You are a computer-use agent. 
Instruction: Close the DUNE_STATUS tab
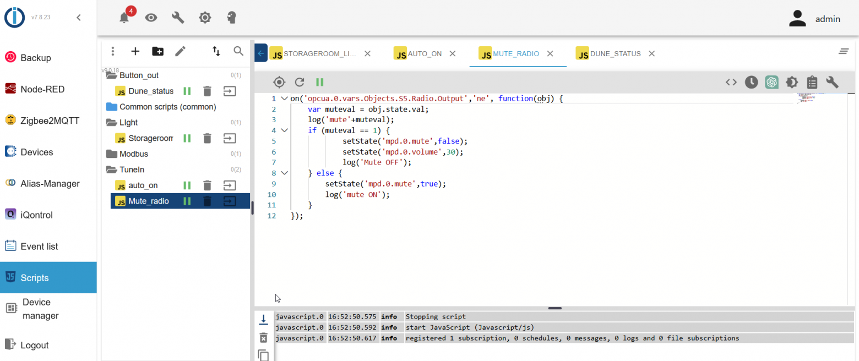pos(652,54)
